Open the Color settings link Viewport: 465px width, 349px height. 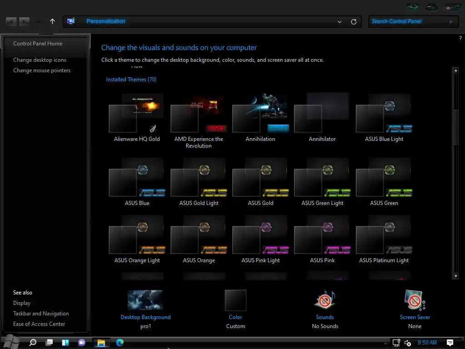(236, 317)
